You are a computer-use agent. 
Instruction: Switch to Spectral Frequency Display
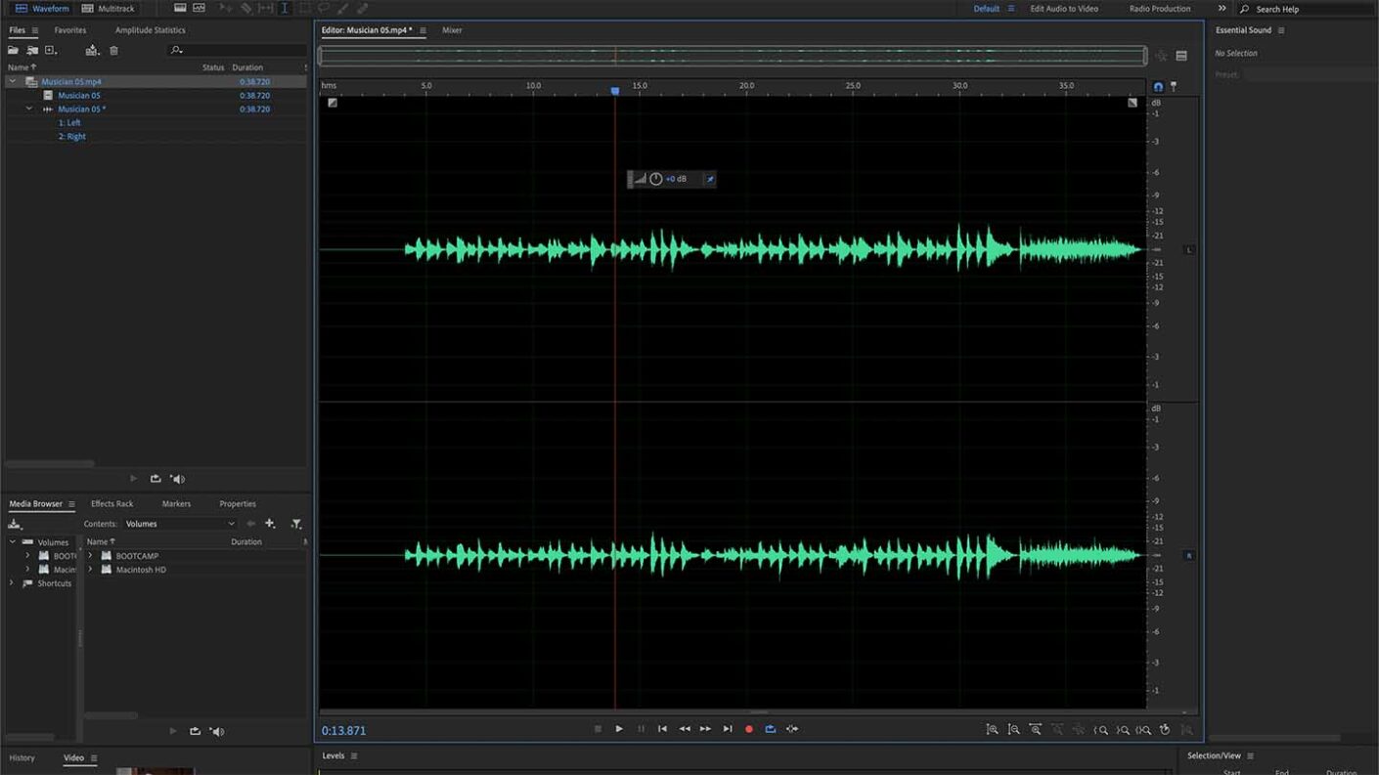pyautogui.click(x=200, y=8)
